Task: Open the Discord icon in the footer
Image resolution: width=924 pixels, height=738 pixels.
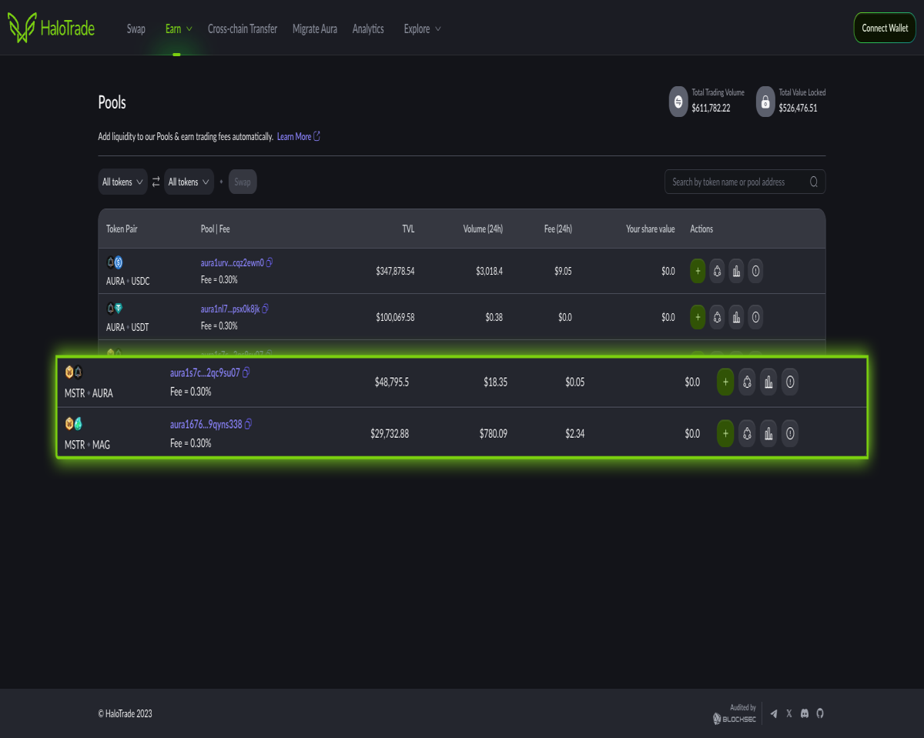Action: [805, 714]
